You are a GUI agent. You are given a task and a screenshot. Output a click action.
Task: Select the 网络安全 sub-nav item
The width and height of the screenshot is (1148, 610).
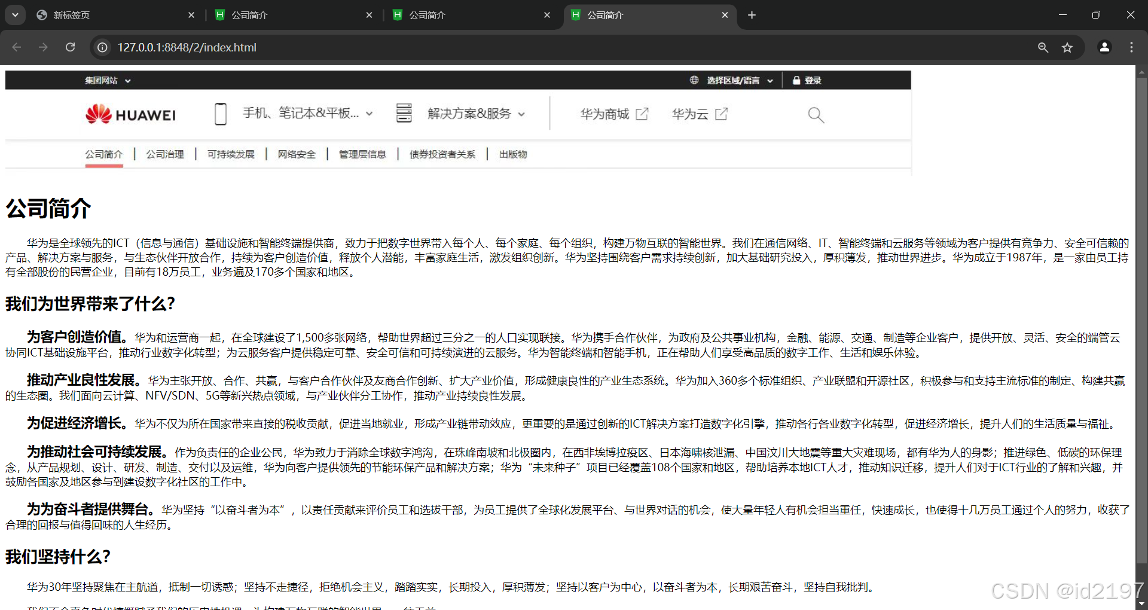297,154
